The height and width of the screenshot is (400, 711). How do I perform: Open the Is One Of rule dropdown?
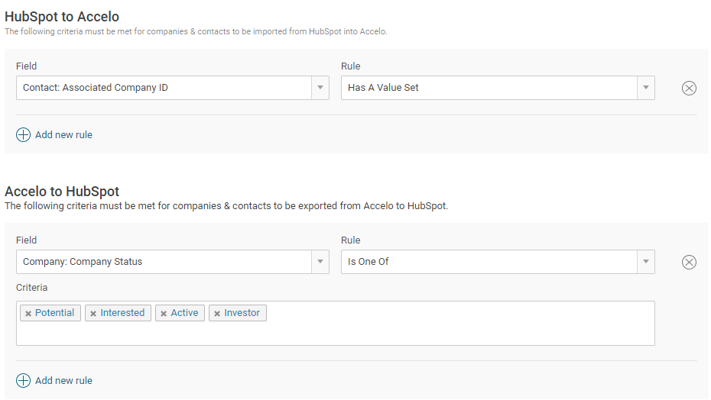click(x=646, y=262)
